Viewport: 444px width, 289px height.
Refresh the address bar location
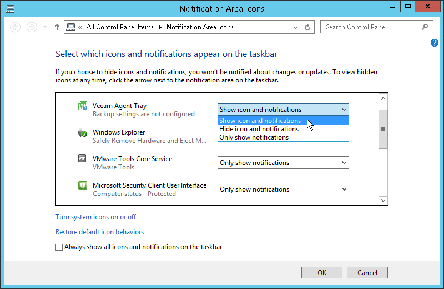307,27
